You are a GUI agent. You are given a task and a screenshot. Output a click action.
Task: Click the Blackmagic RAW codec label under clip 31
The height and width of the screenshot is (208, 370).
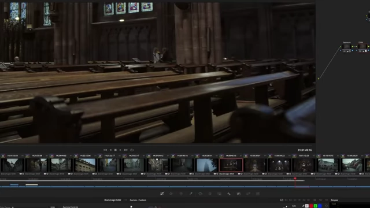coord(227,174)
